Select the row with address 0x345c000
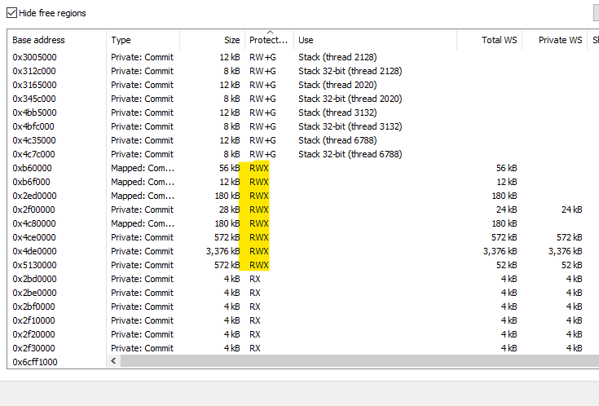Screen dimensions: 599x406 click(x=303, y=99)
